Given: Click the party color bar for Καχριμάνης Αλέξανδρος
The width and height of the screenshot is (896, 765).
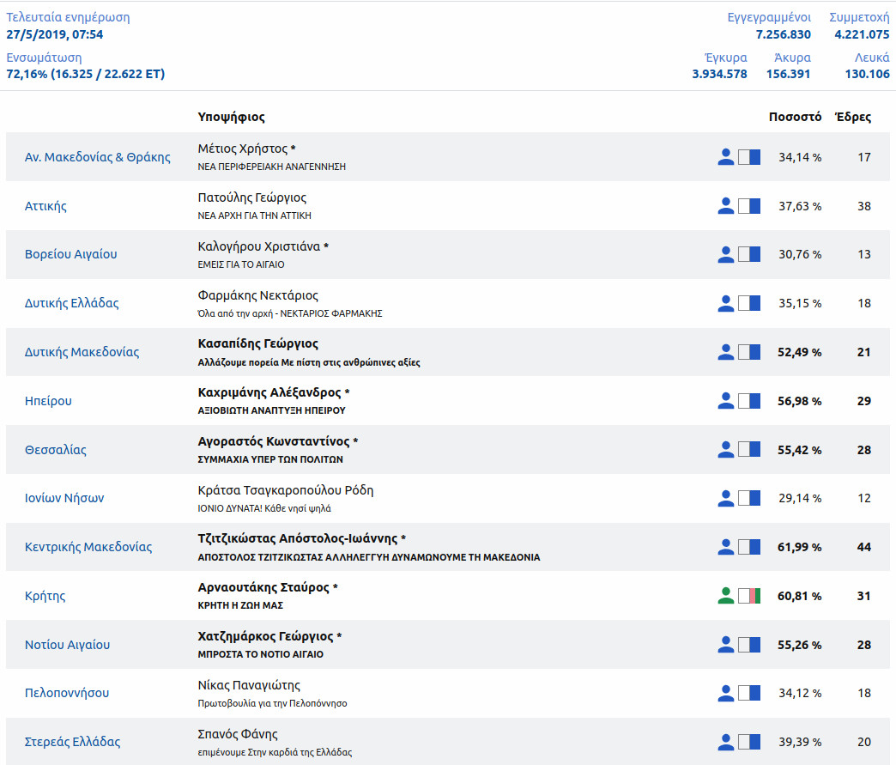Looking at the screenshot, I should tap(749, 401).
